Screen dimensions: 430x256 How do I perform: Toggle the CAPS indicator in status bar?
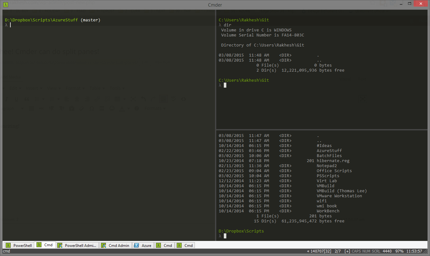click(356, 251)
